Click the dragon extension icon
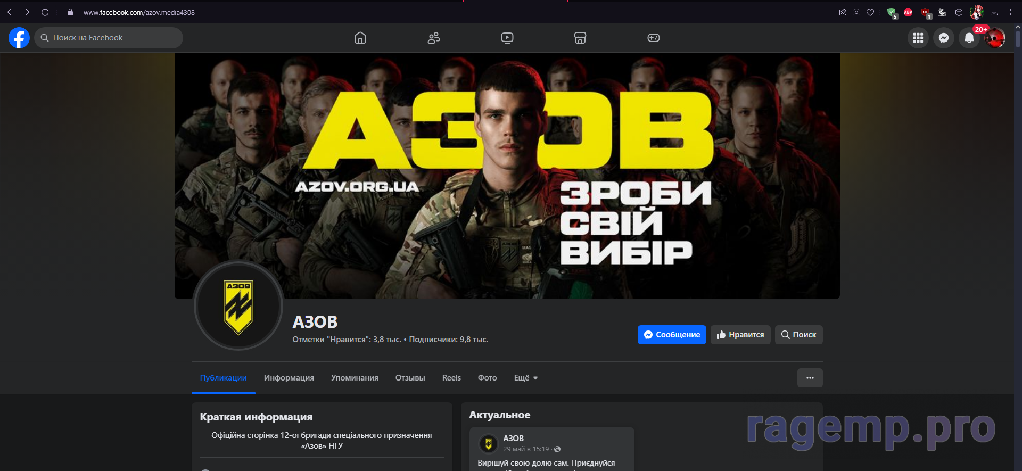This screenshot has width=1022, height=471. [942, 12]
